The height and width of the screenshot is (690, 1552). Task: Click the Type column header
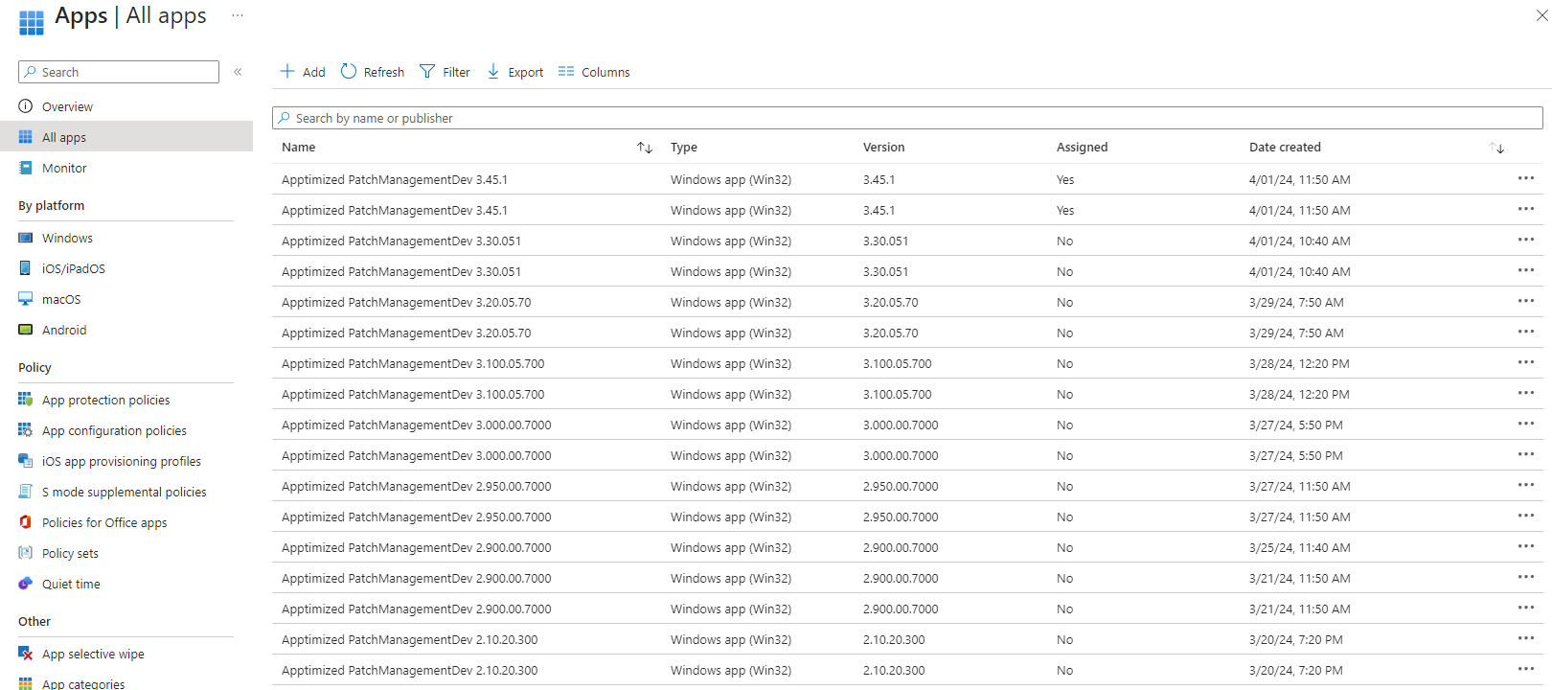[684, 148]
